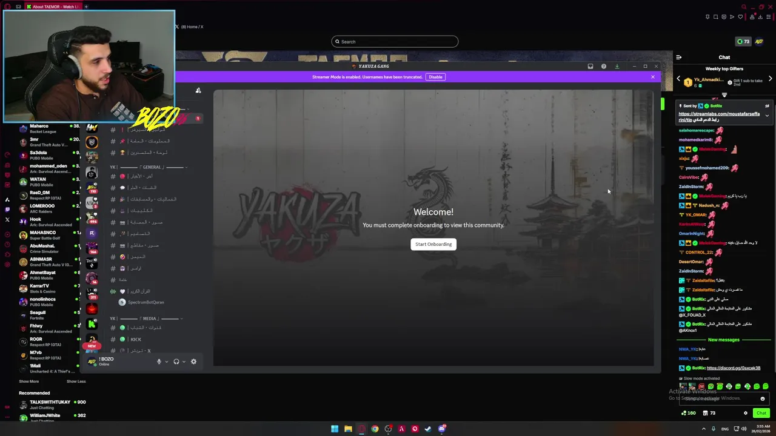Open followed channel Seagull
This screenshot has width=776, height=436.
click(50, 315)
